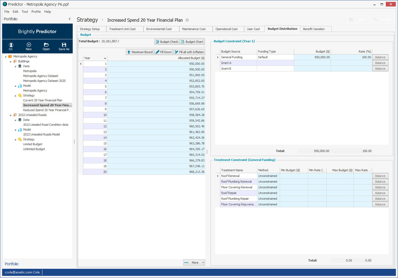Image resolution: width=398 pixels, height=278 pixels.
Task: Collapse the Metropolis Agency tree node
Action: click(x=6, y=57)
